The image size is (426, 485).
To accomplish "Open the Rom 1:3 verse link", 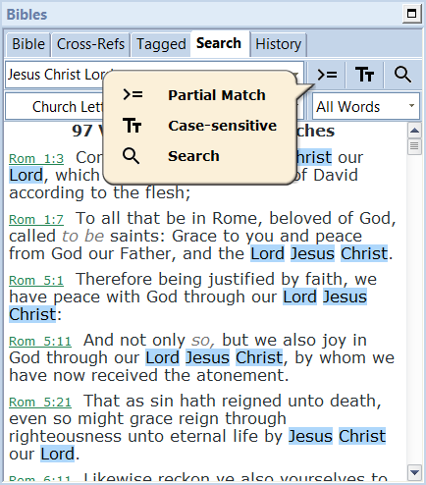I will coord(36,159).
